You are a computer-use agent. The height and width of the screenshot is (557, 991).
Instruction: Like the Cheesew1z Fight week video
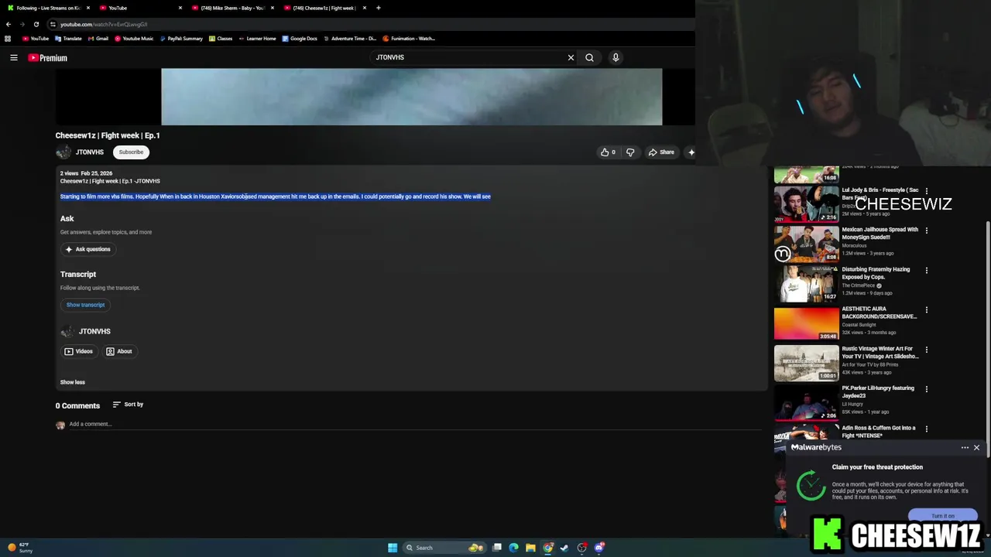(x=608, y=152)
